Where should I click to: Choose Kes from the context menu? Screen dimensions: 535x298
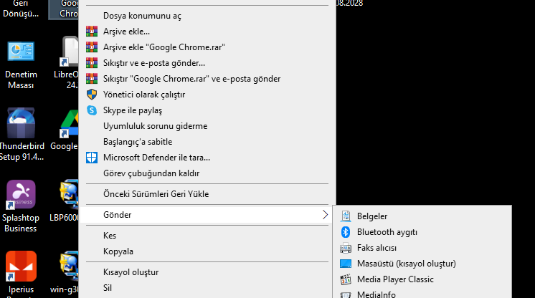pos(207,236)
